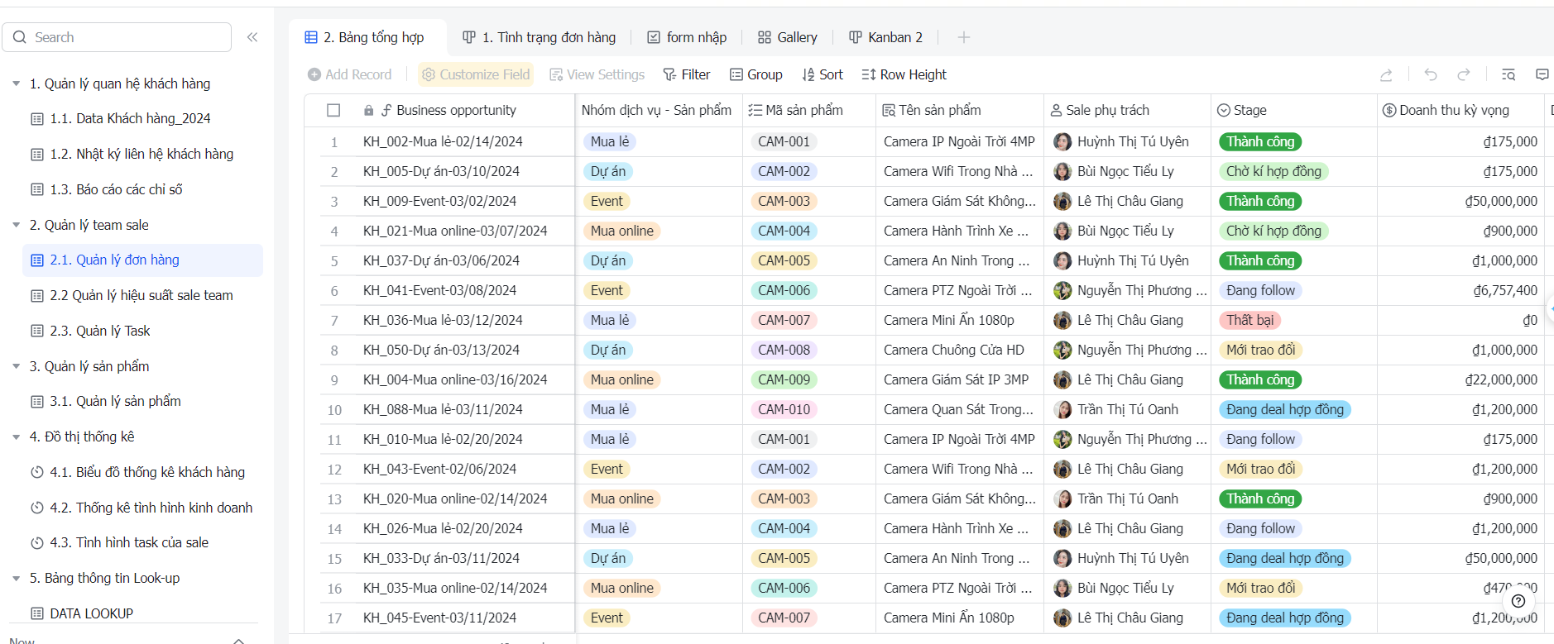Click Customize Field button

coord(476,74)
